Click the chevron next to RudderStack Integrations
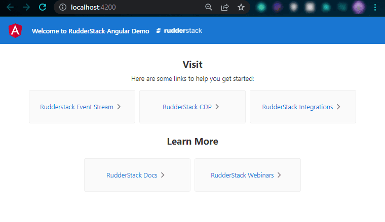 coord(338,107)
